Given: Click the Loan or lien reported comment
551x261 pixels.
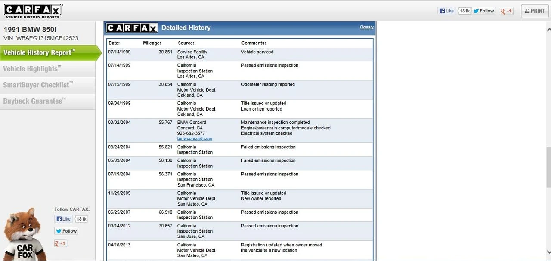Looking at the screenshot, I should coord(262,109).
